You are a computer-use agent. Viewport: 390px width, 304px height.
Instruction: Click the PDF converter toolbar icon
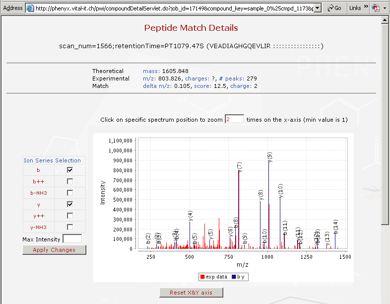click(x=376, y=8)
